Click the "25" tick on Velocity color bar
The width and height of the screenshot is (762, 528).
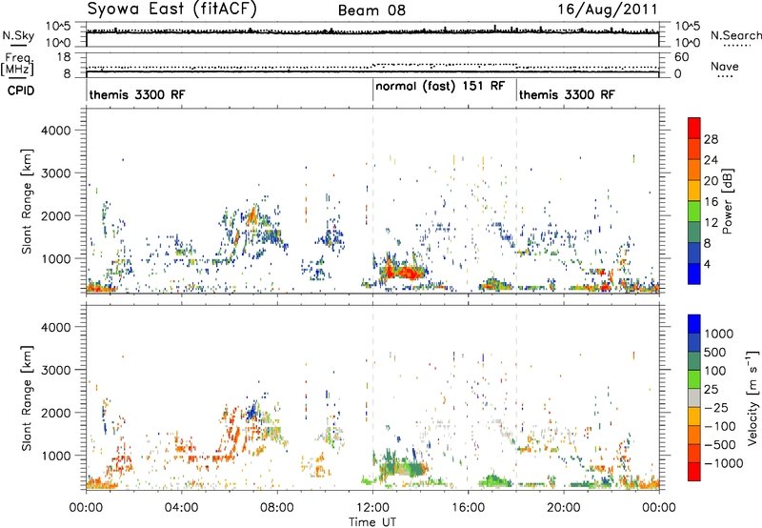(711, 390)
